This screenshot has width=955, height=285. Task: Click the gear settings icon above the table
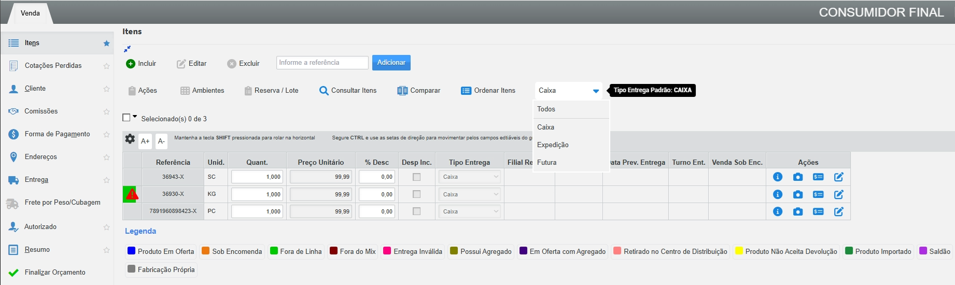(x=130, y=139)
